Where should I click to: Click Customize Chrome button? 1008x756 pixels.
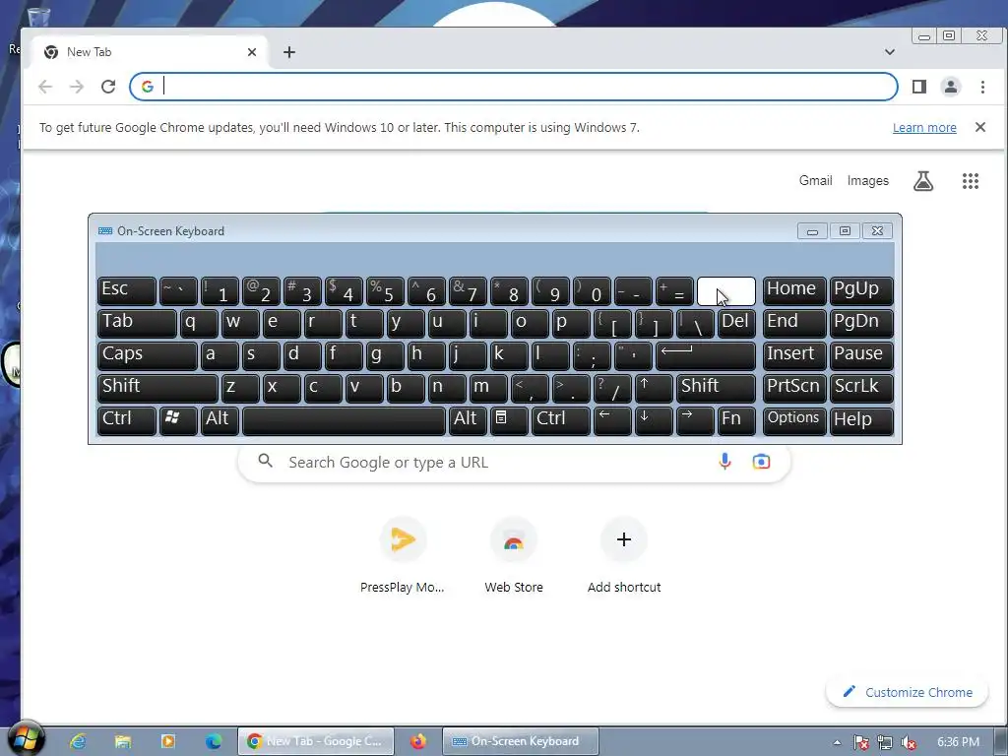(907, 692)
